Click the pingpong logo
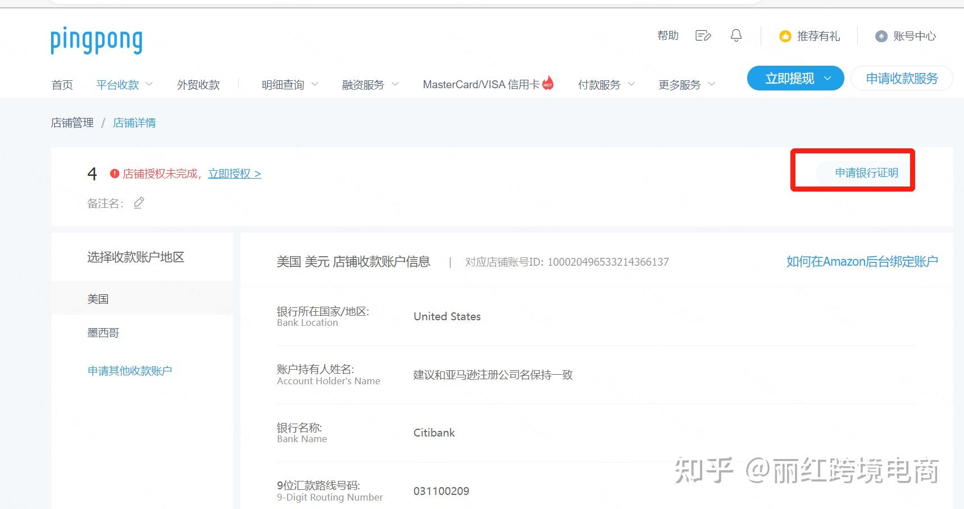This screenshot has height=509, width=964. (x=96, y=40)
